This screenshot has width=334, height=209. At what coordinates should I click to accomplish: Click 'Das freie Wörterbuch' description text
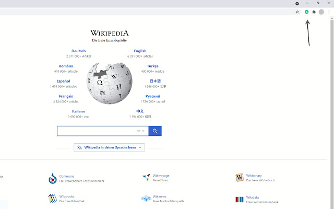point(260,180)
